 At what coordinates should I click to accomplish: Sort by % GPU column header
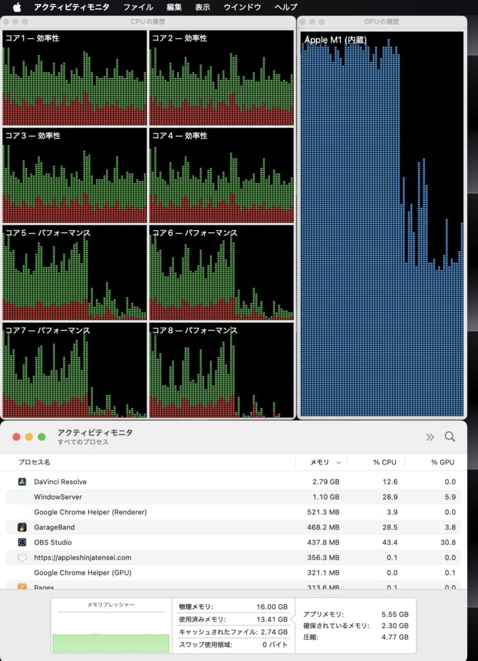(x=442, y=462)
